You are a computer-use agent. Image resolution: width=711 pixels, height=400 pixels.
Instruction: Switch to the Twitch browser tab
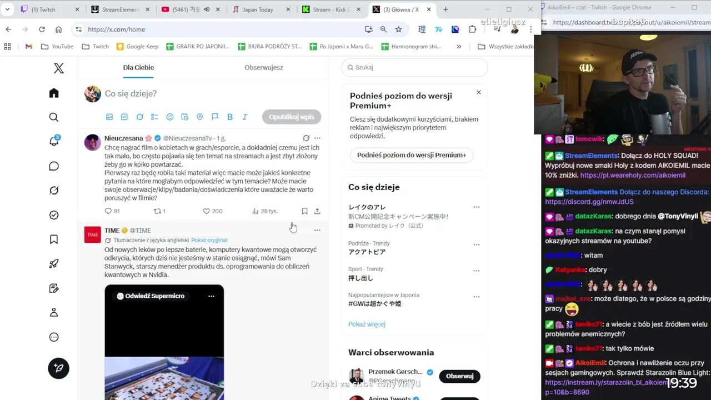[49, 9]
